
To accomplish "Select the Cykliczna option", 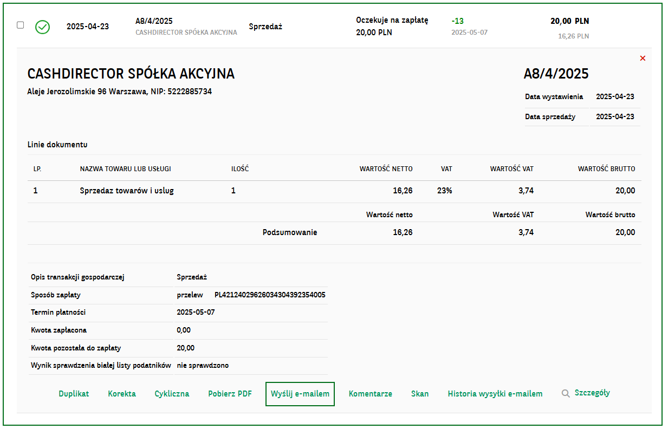I will [172, 394].
